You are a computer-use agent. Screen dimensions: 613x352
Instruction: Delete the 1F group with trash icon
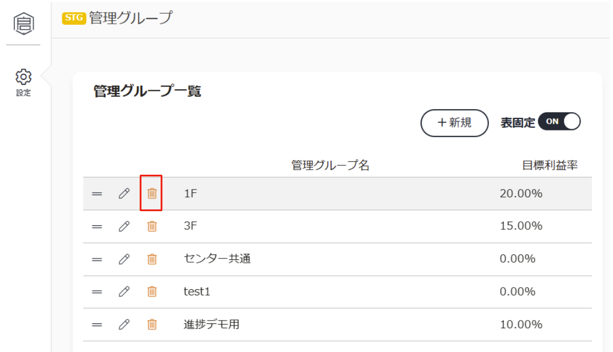click(x=152, y=193)
